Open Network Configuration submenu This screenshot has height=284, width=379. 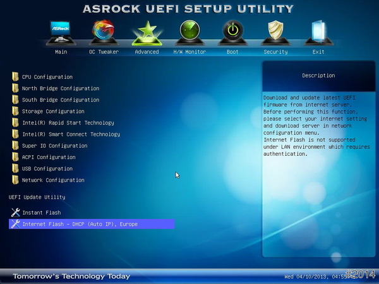pyautogui.click(x=53, y=180)
